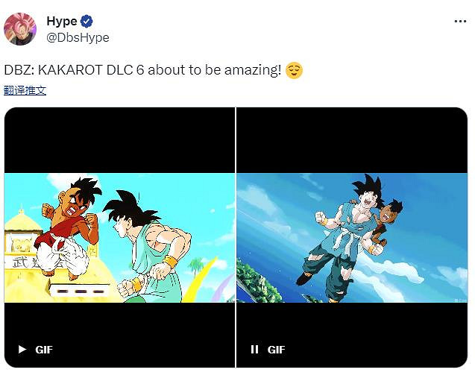Visit the @DbsHype handle
This screenshot has width=475, height=381.
(78, 37)
